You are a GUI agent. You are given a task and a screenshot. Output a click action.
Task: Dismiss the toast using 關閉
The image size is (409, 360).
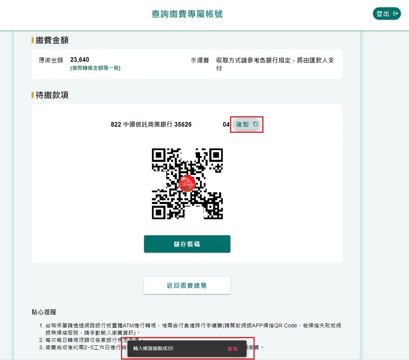click(232, 349)
